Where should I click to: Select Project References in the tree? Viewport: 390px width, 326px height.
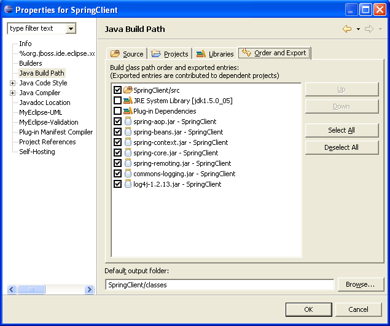pyautogui.click(x=47, y=142)
